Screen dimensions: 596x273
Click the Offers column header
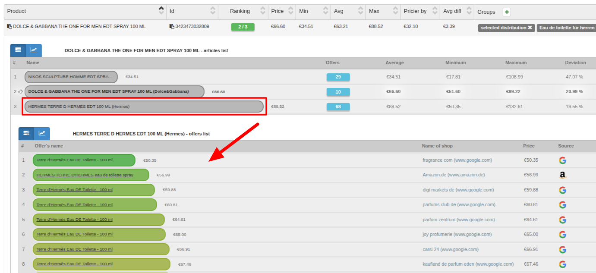pyautogui.click(x=332, y=63)
